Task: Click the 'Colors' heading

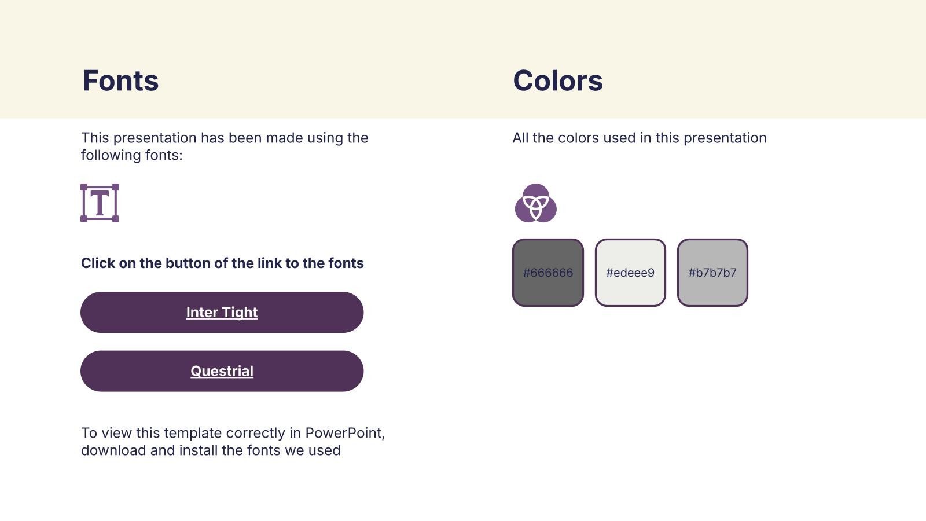Action: [557, 80]
